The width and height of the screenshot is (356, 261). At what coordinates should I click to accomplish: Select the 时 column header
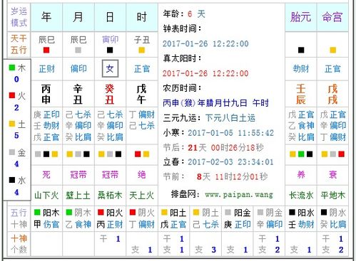pos(141,17)
